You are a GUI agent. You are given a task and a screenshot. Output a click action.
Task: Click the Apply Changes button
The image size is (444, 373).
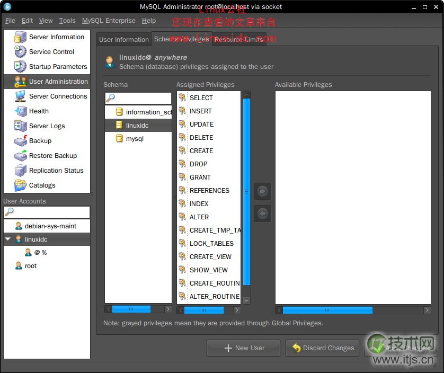[401, 348]
